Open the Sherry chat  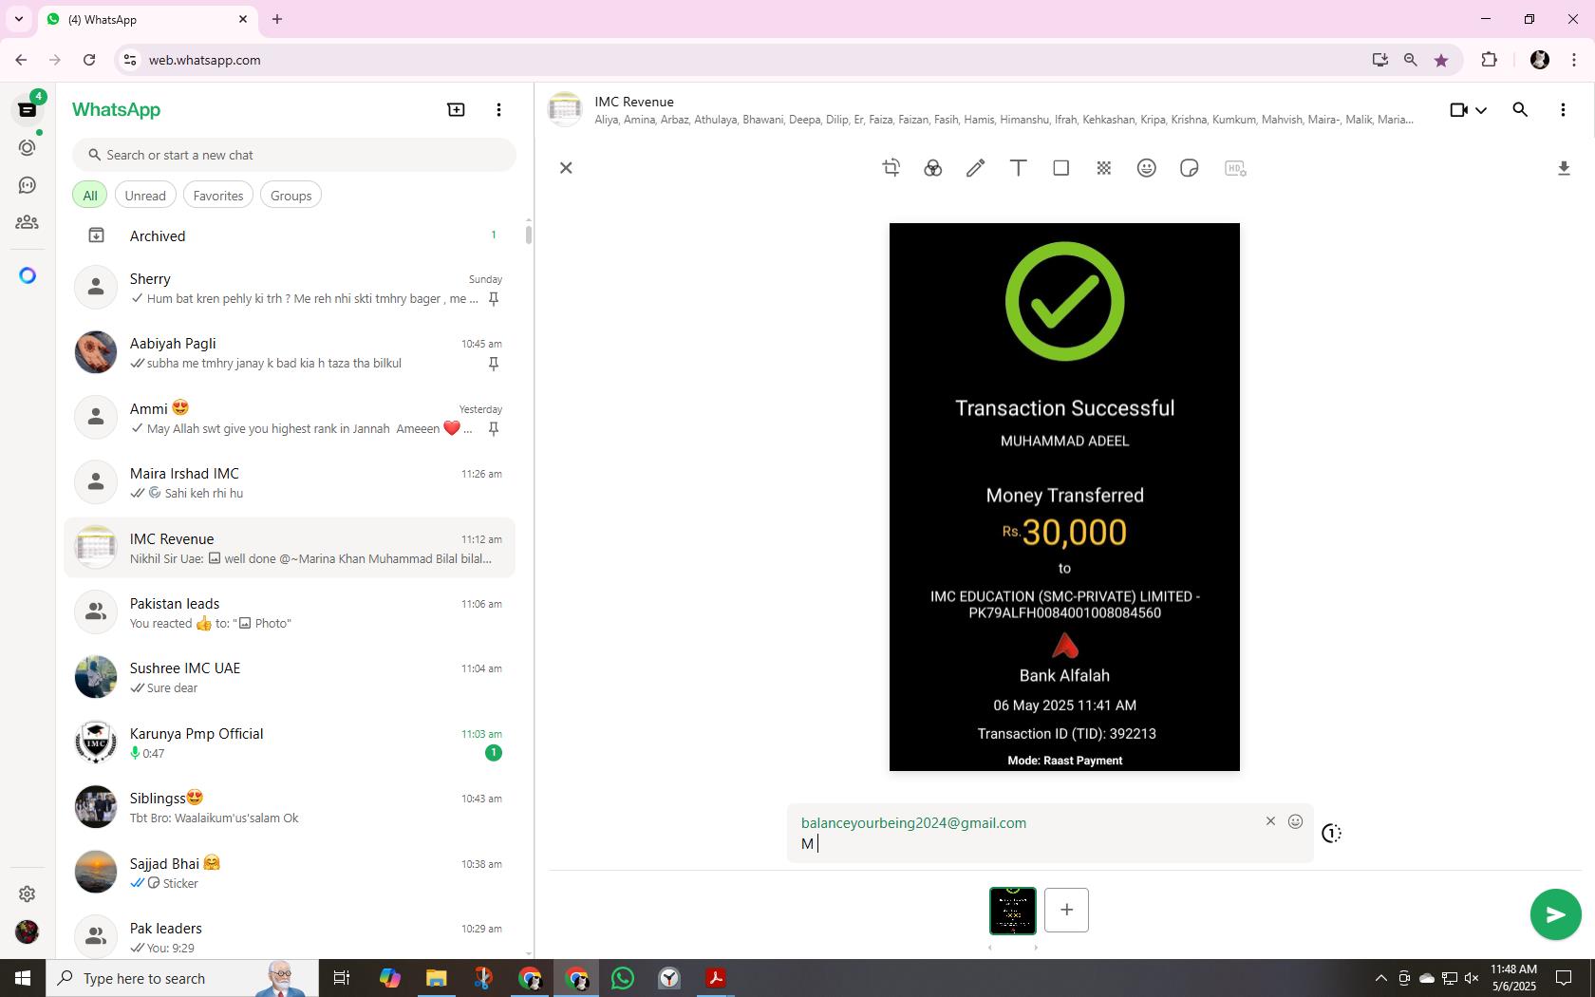(x=290, y=288)
